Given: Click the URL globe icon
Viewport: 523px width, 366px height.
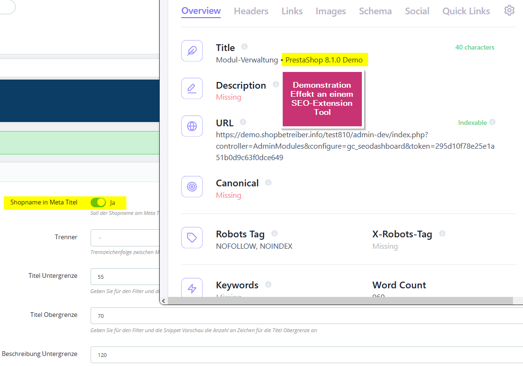Looking at the screenshot, I should click(192, 126).
